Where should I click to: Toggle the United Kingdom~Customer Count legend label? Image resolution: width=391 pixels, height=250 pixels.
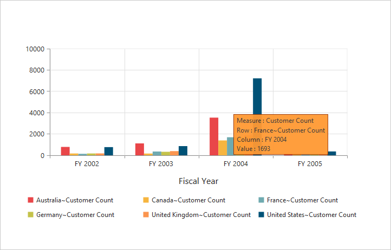click(201, 215)
